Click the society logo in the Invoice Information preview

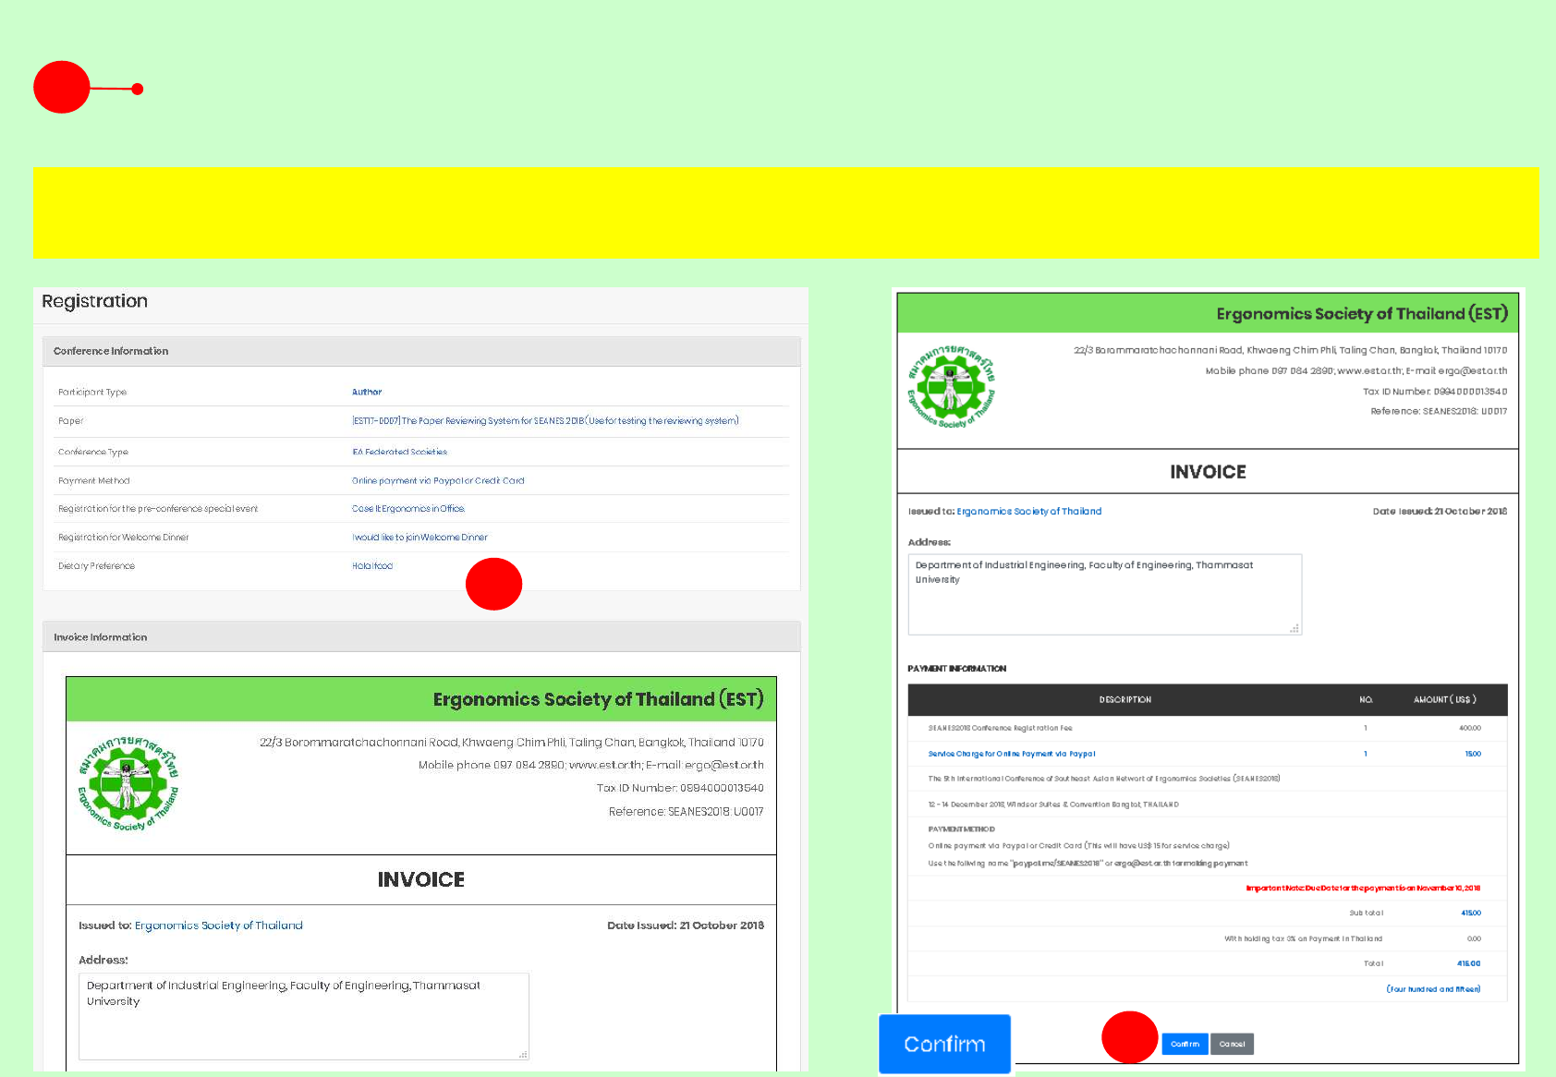coord(128,783)
